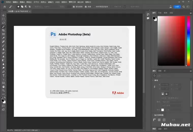Set canvas to landscape orientation
193x132 pixels.
click(166, 94)
